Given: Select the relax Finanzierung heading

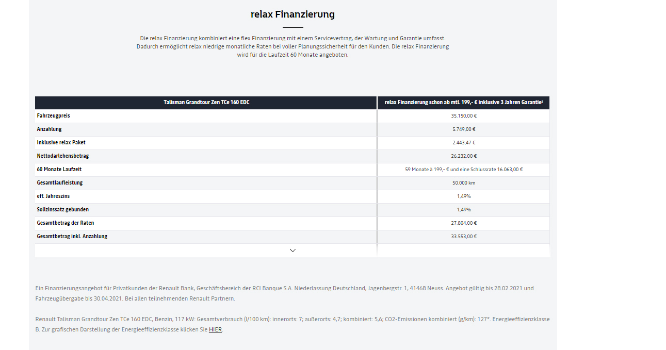Looking at the screenshot, I should [x=293, y=14].
